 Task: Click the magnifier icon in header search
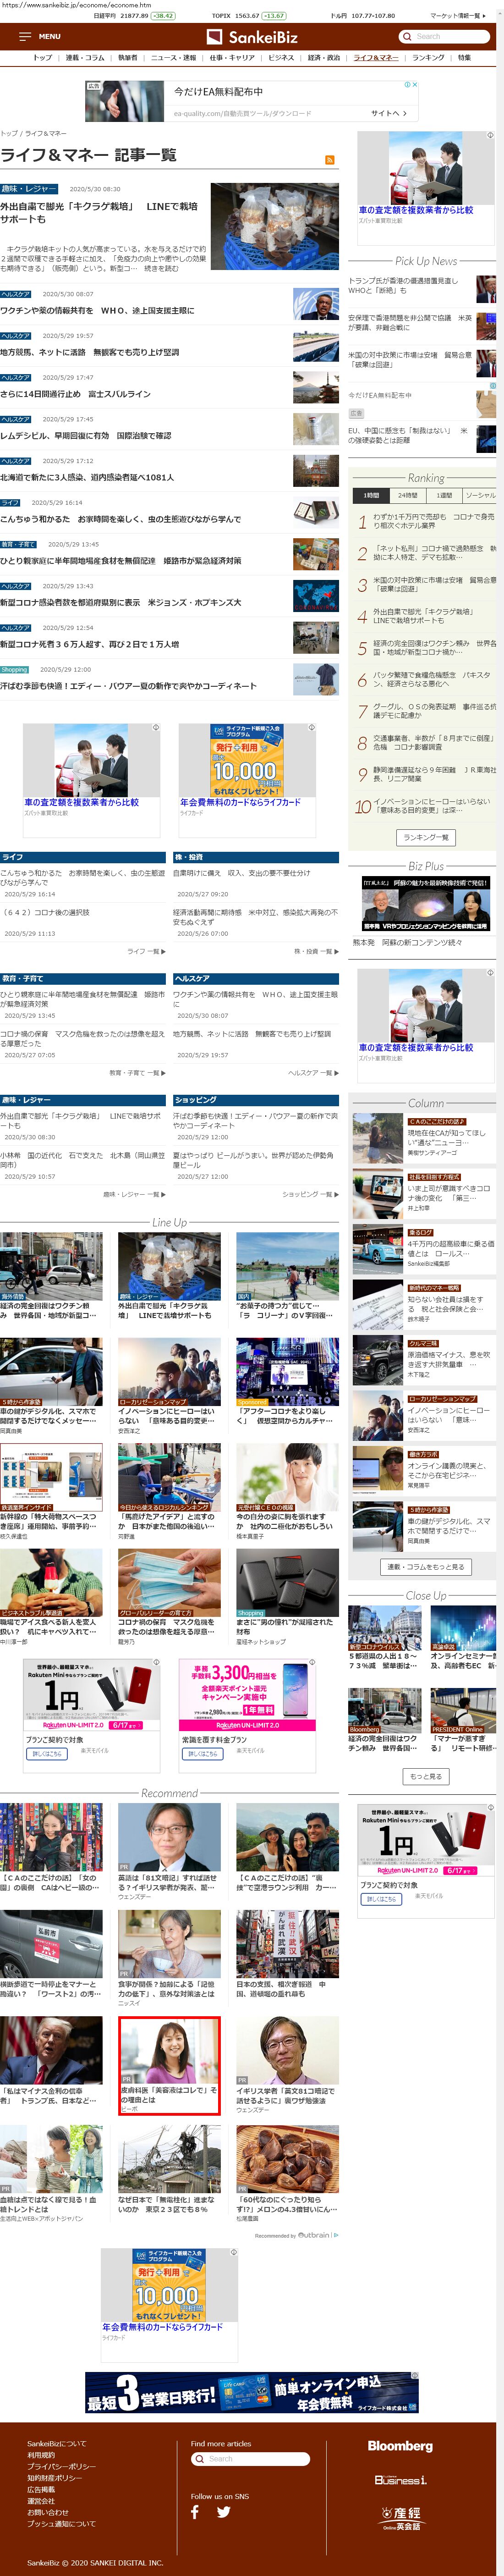pyautogui.click(x=408, y=36)
